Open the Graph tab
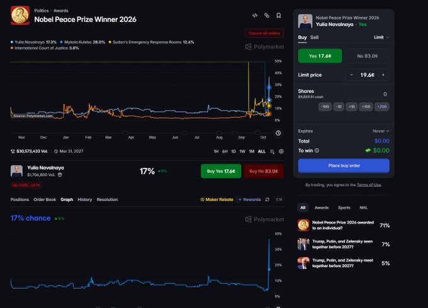The image size is (428, 308). 67,199
